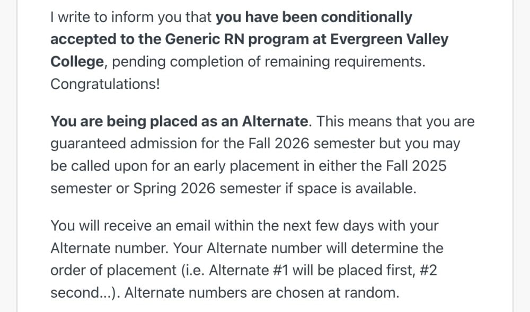Click the phrase "order of placement"
The height and width of the screenshot is (312, 530).
pos(113,271)
